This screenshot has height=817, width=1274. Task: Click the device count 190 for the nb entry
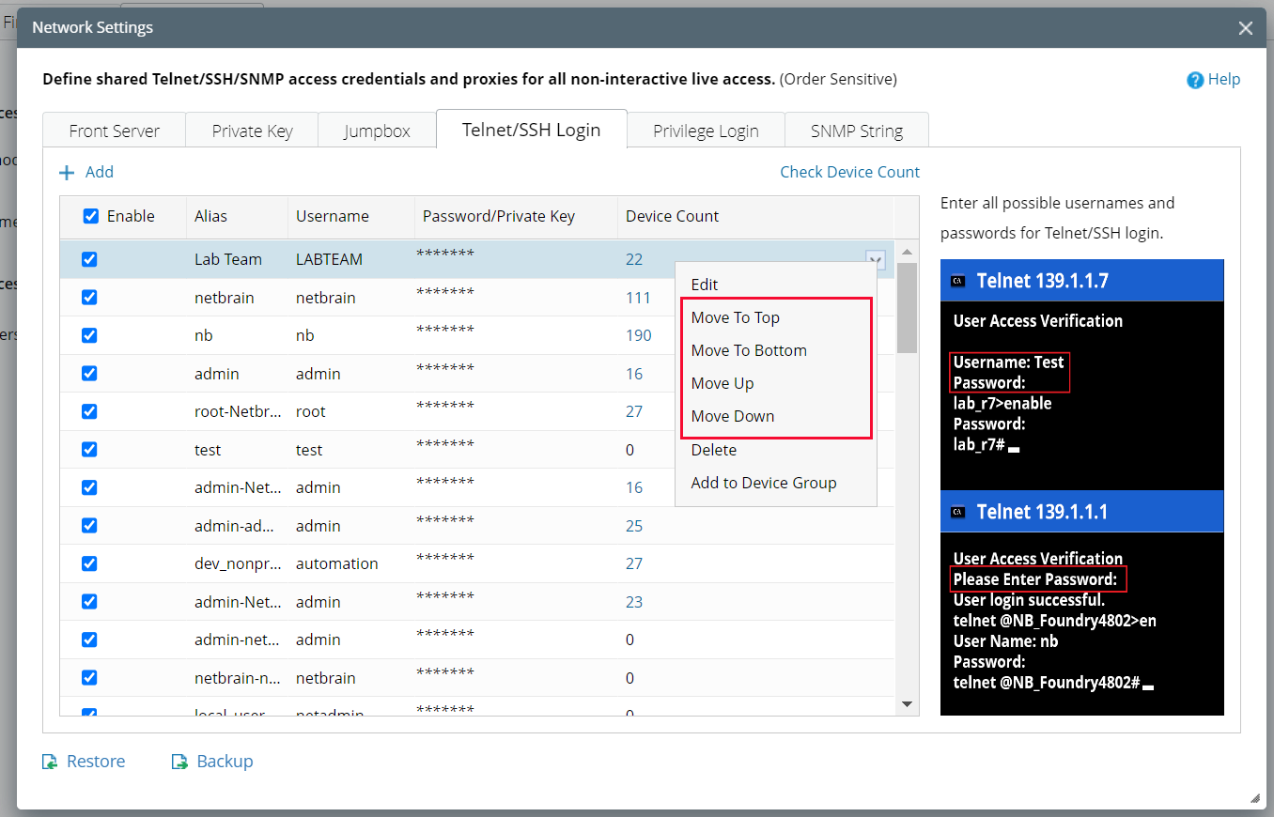point(639,335)
